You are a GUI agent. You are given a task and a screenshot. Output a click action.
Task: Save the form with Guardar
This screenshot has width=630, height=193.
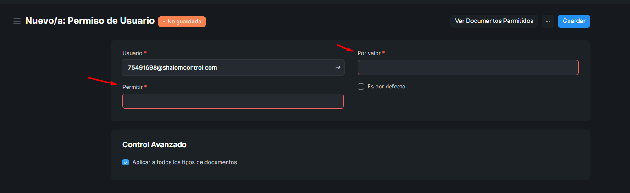[574, 21]
